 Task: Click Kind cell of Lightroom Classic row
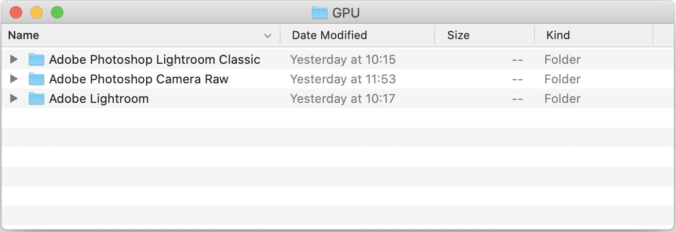click(562, 60)
